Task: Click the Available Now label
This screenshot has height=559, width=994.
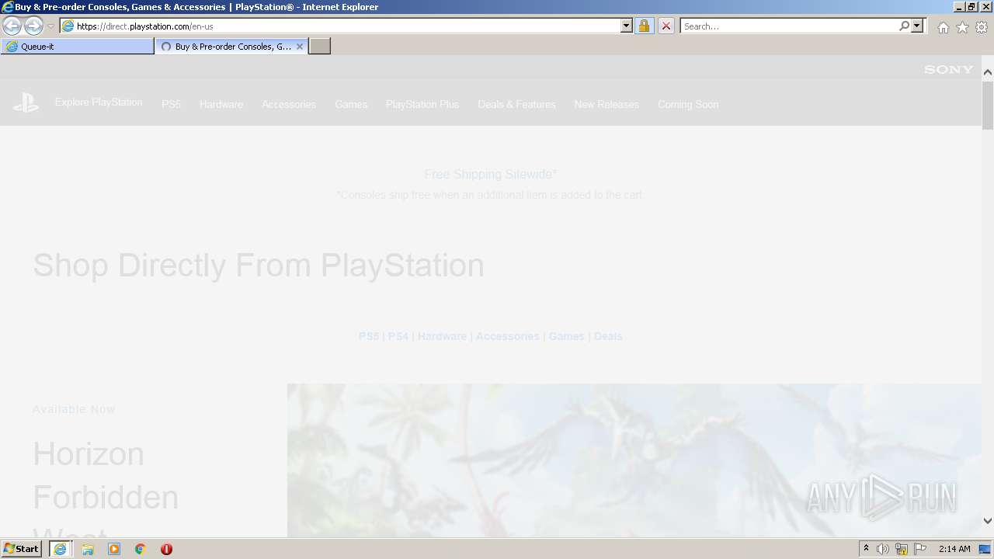Action: pos(74,409)
